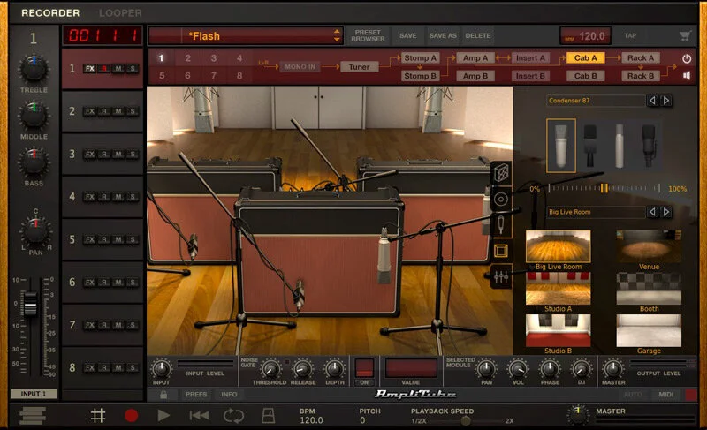Open the track list lines icon
The width and height of the screenshot is (707, 430).
pos(33,415)
